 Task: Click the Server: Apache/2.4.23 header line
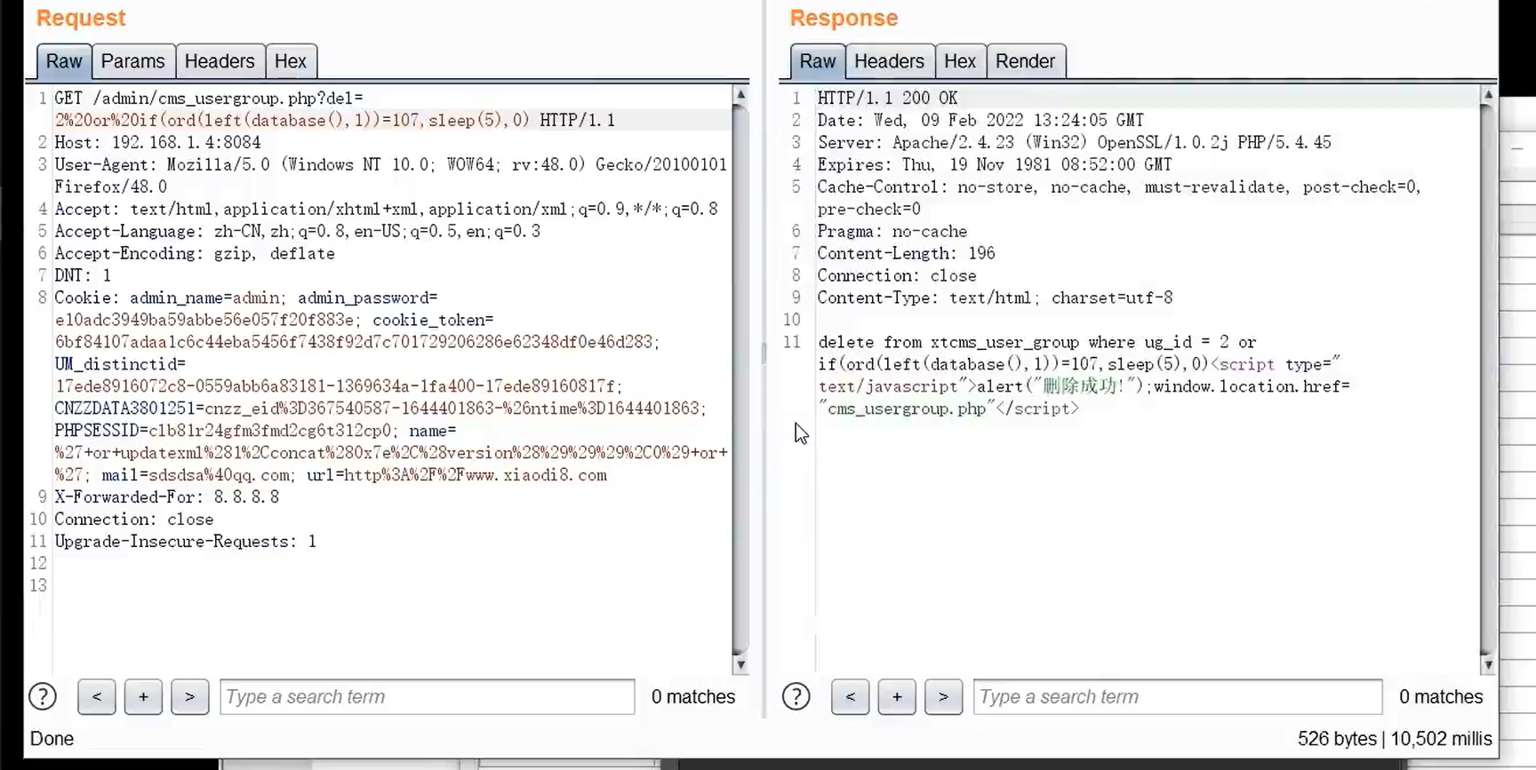click(1075, 142)
